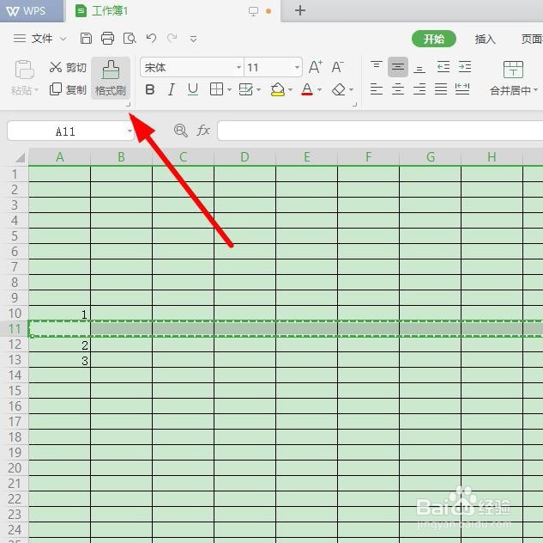Image resolution: width=543 pixels, height=543 pixels.
Task: Click cell A13 containing 3
Action: pos(59,360)
